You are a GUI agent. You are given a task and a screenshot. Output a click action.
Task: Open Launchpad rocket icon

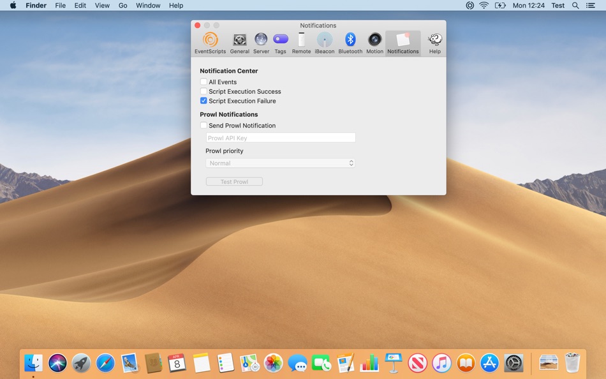[81, 363]
